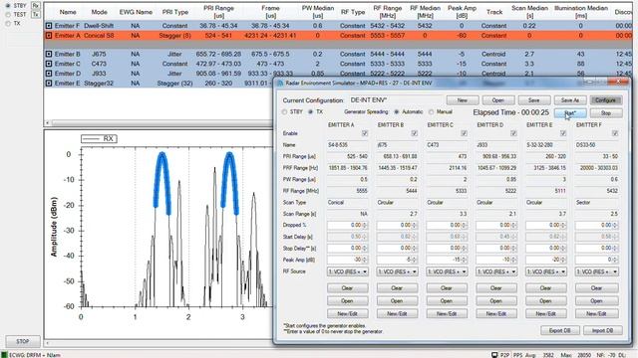
Task: Click green ECWG status indicator icon
Action: coord(4,355)
